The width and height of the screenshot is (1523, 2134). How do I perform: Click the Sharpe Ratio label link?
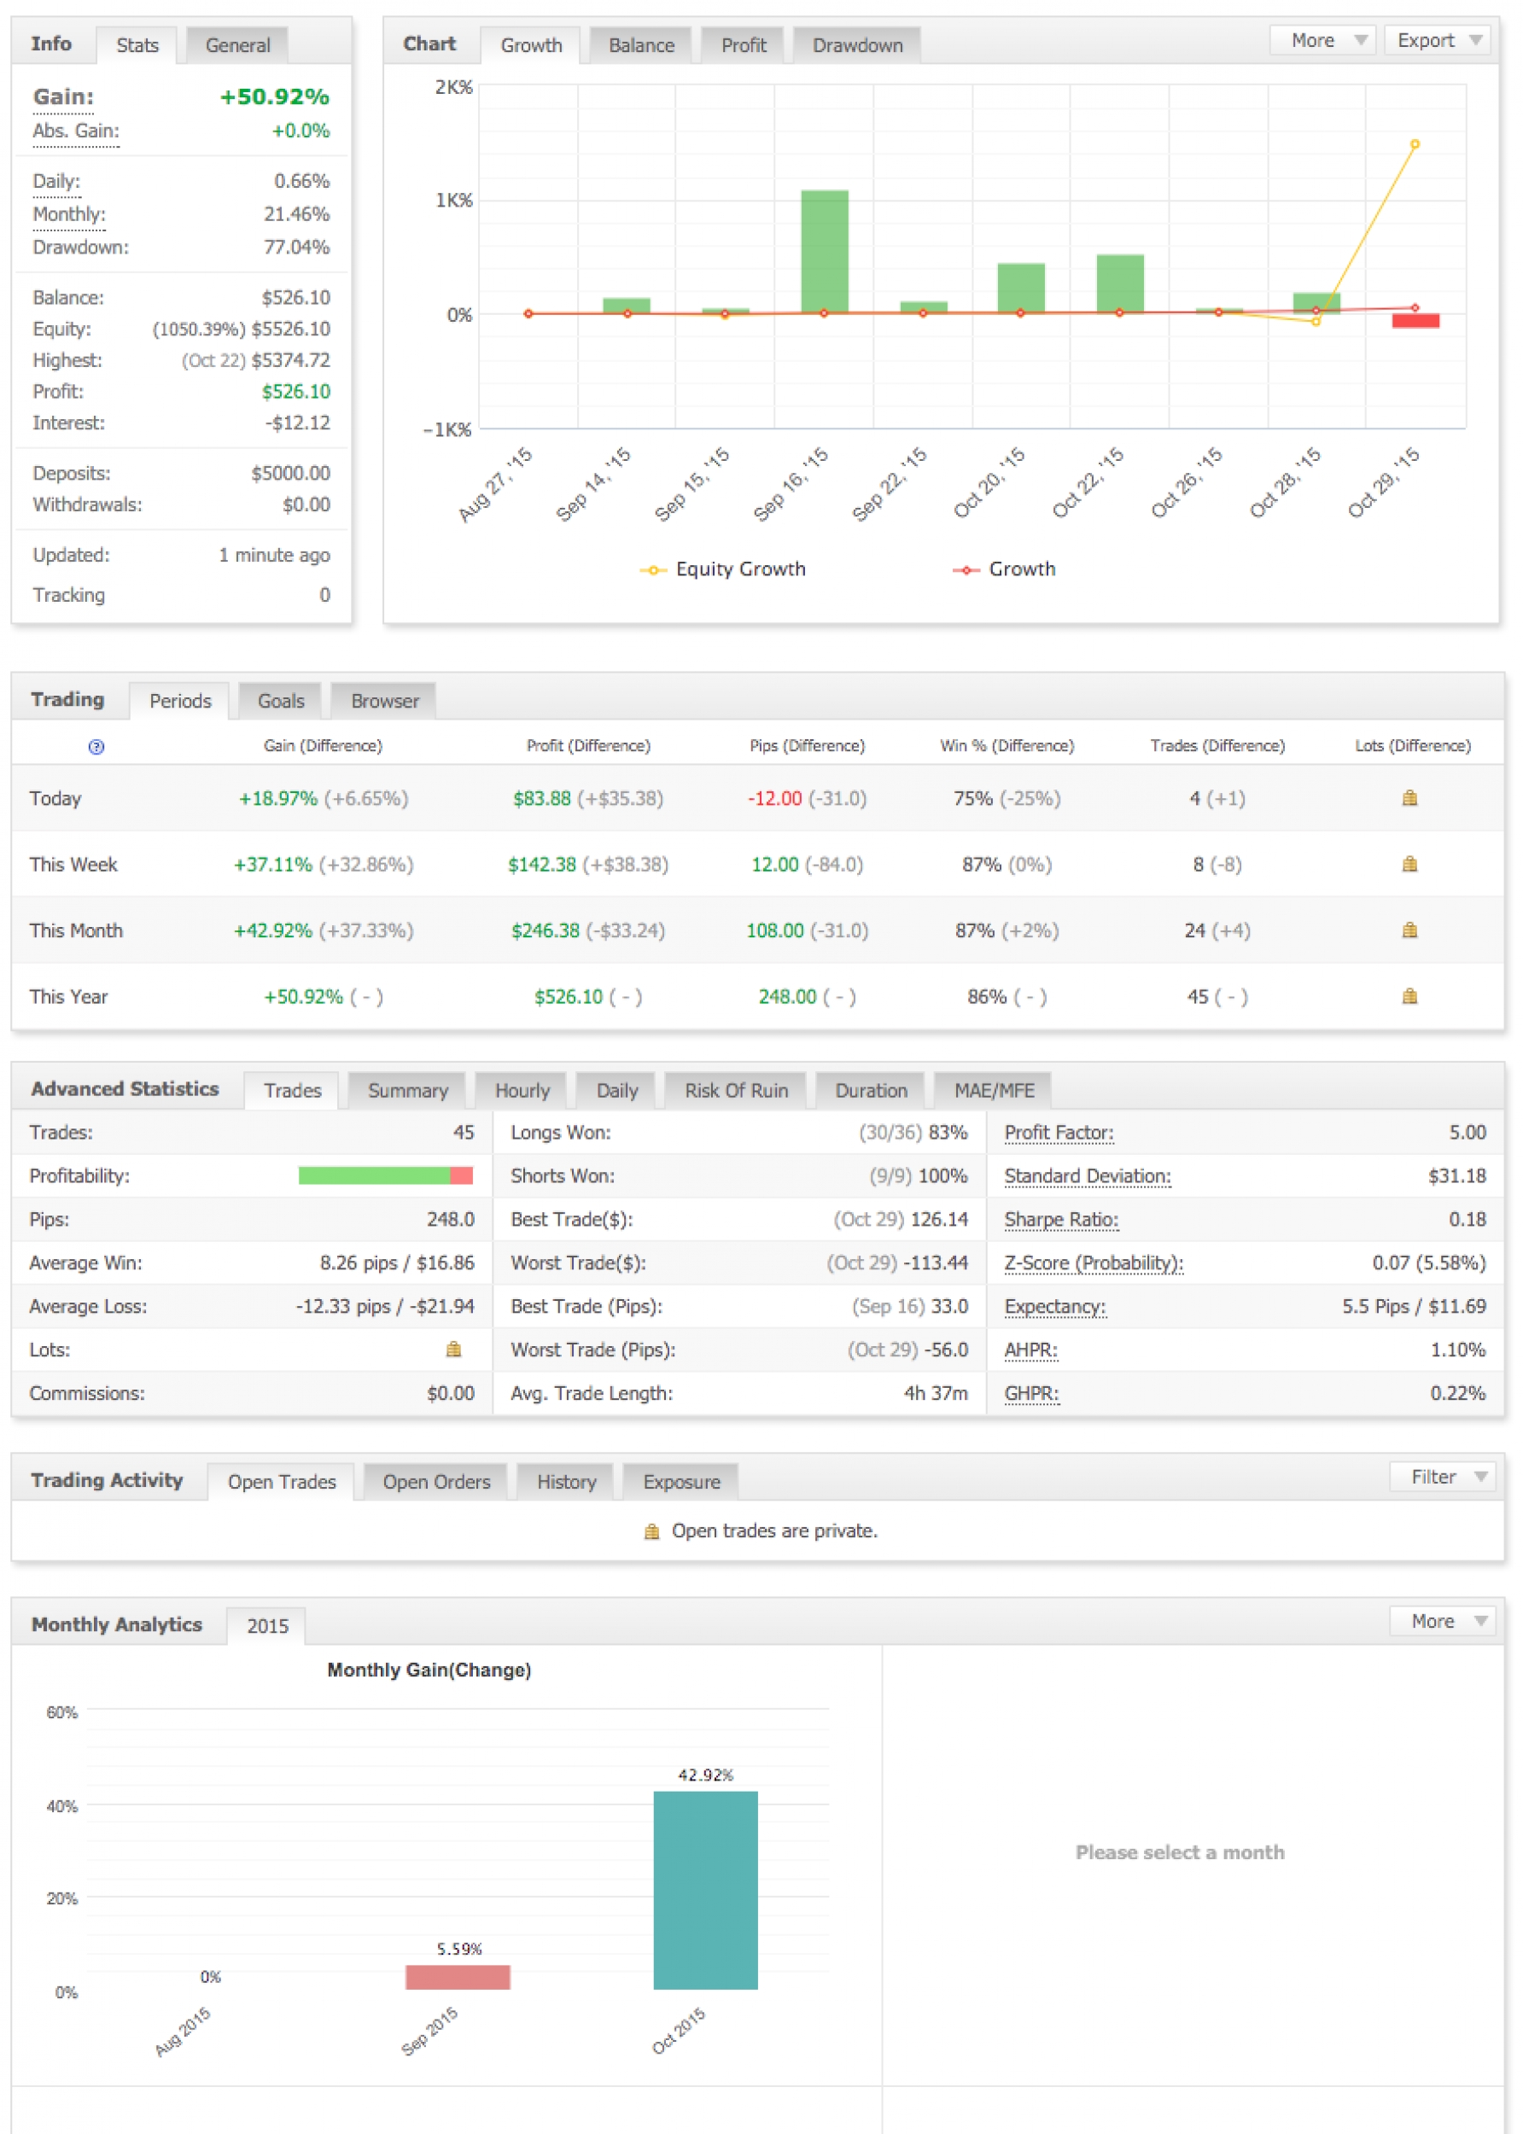(x=1060, y=1219)
